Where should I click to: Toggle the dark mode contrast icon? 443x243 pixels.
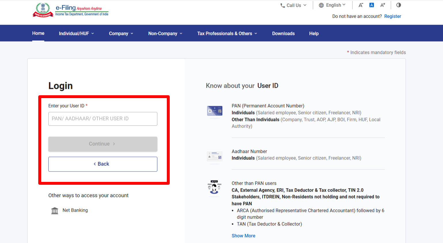(398, 5)
